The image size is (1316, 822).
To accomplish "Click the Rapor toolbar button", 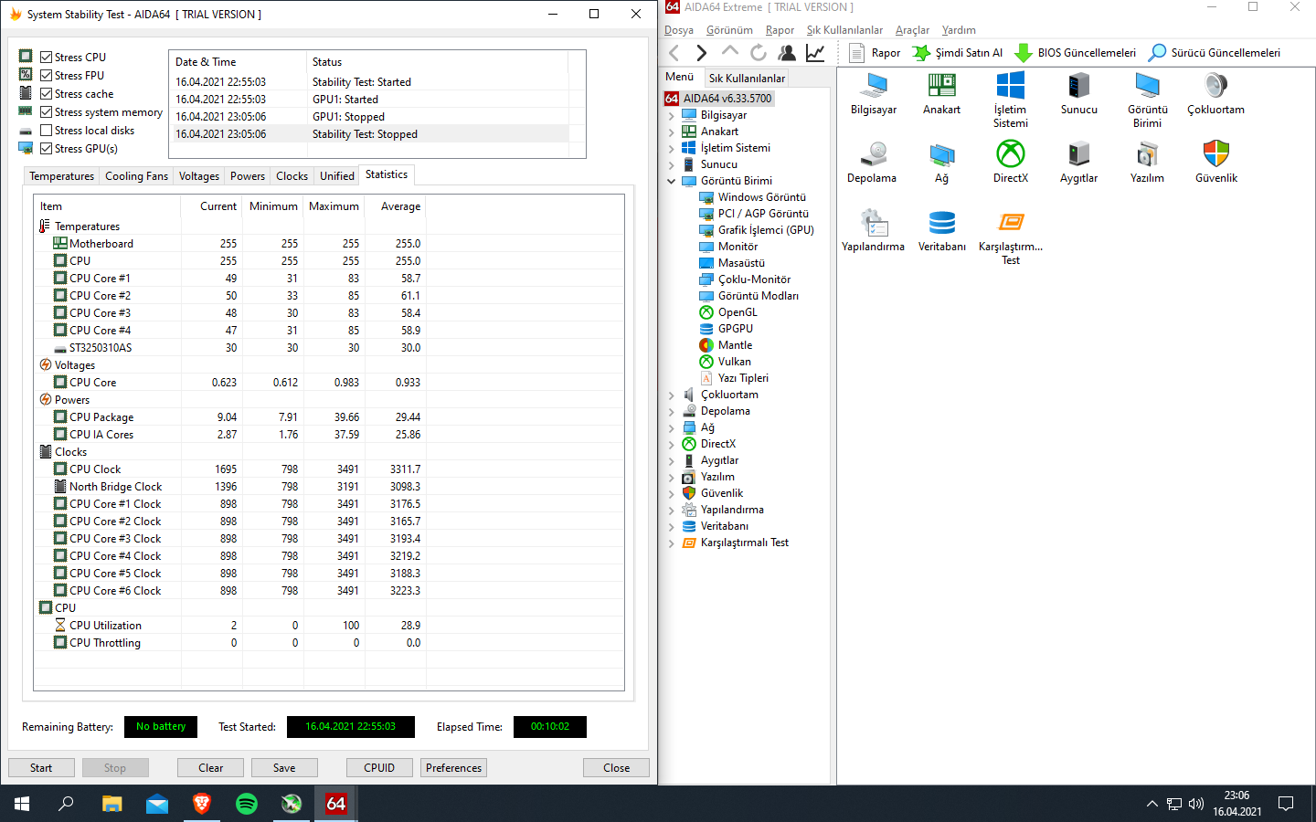I will [875, 53].
